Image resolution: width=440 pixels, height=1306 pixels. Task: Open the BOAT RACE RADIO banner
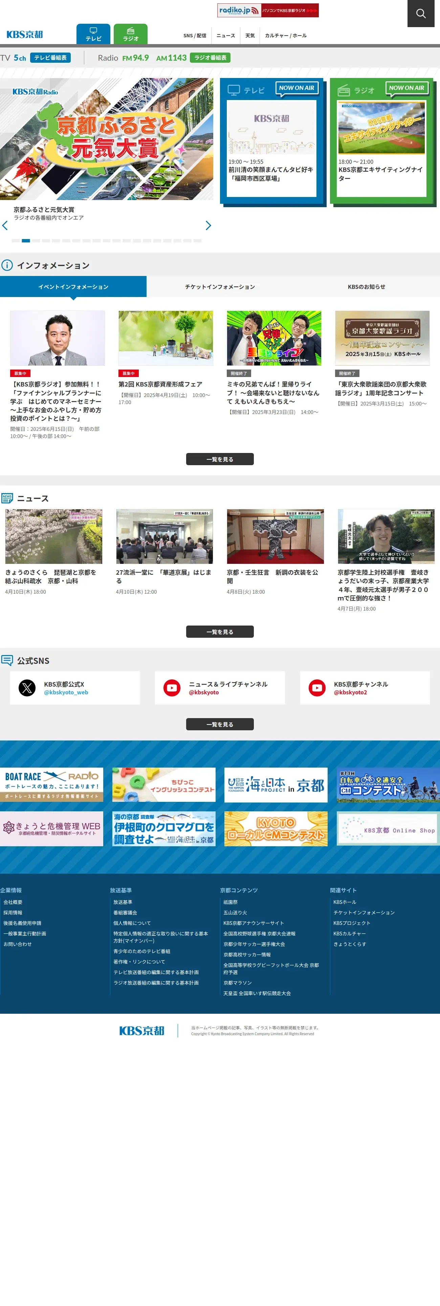[52, 785]
